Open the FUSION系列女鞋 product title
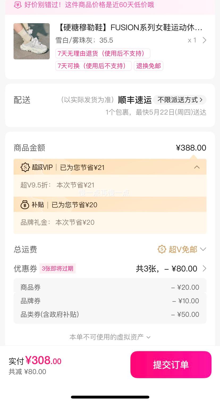This screenshot has width=220, height=403. 129,27
